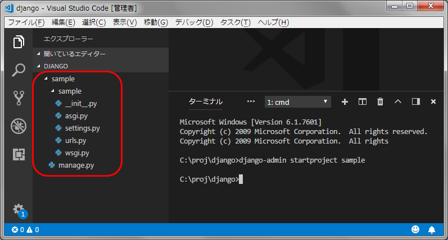The height and width of the screenshot is (240, 448).
Task: Collapse the inner sample folder
Action: (53, 91)
